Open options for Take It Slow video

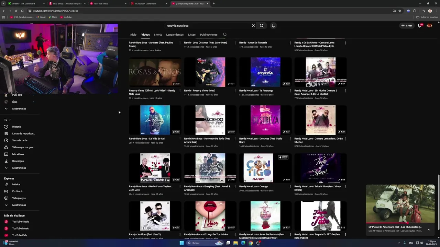point(345,187)
